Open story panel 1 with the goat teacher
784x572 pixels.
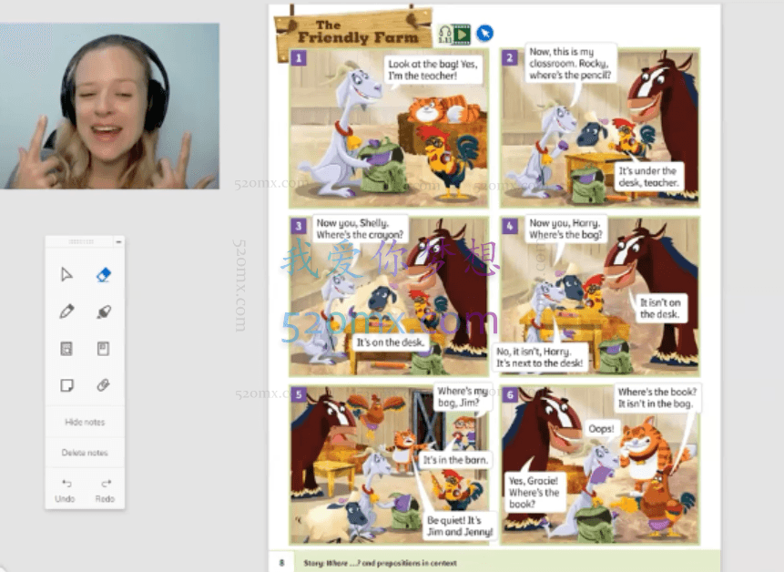click(389, 128)
